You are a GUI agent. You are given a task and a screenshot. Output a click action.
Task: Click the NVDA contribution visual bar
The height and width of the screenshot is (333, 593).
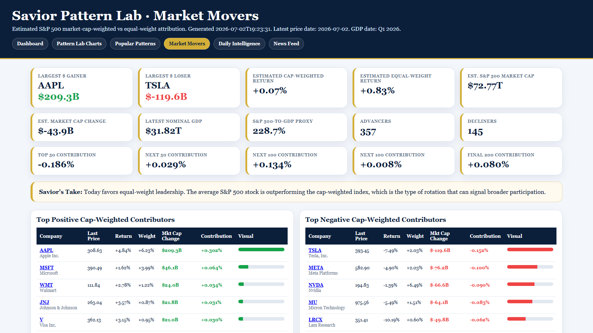(530, 284)
